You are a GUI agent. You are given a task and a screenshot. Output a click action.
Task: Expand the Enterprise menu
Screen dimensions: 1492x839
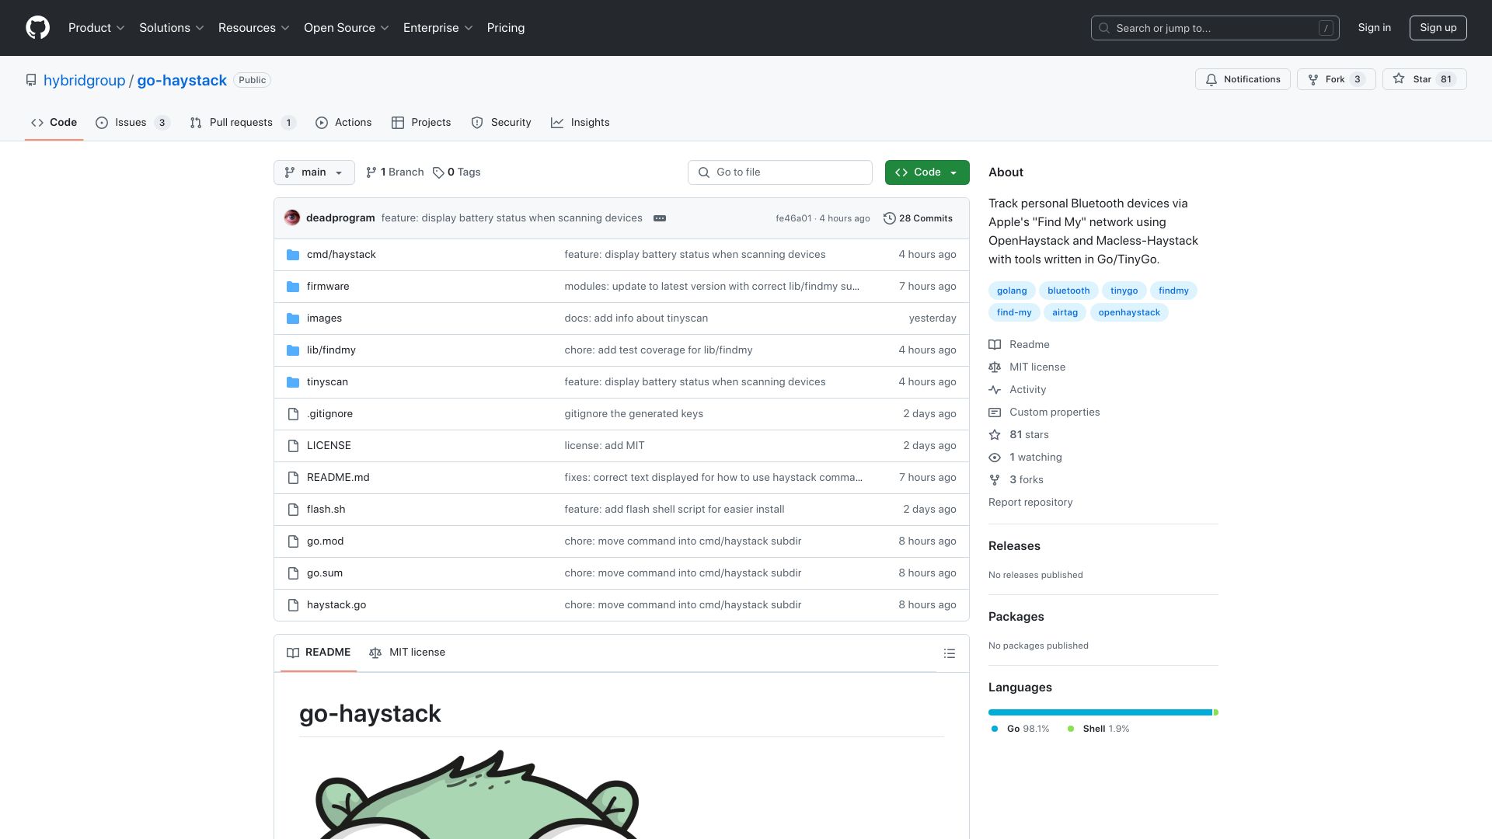click(438, 28)
